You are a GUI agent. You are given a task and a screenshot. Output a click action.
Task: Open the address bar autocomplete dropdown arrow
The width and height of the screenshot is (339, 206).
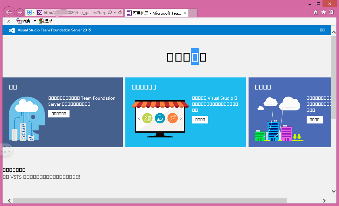coord(115,12)
